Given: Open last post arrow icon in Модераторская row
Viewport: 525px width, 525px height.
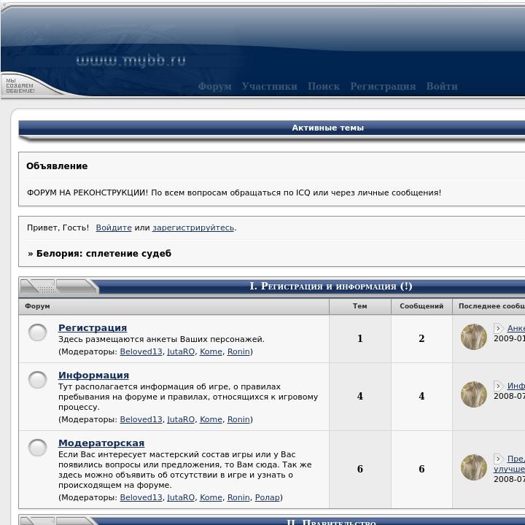Looking at the screenshot, I should point(498,459).
